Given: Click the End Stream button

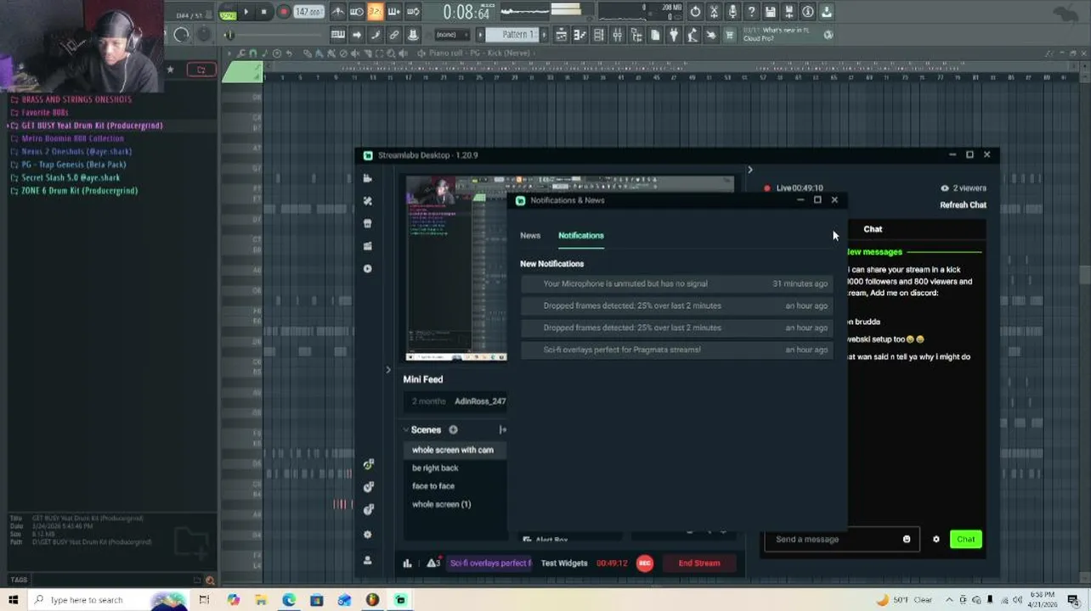Looking at the screenshot, I should [x=699, y=563].
